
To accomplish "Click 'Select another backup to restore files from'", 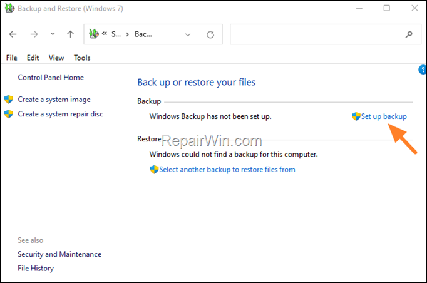I will pos(227,170).
